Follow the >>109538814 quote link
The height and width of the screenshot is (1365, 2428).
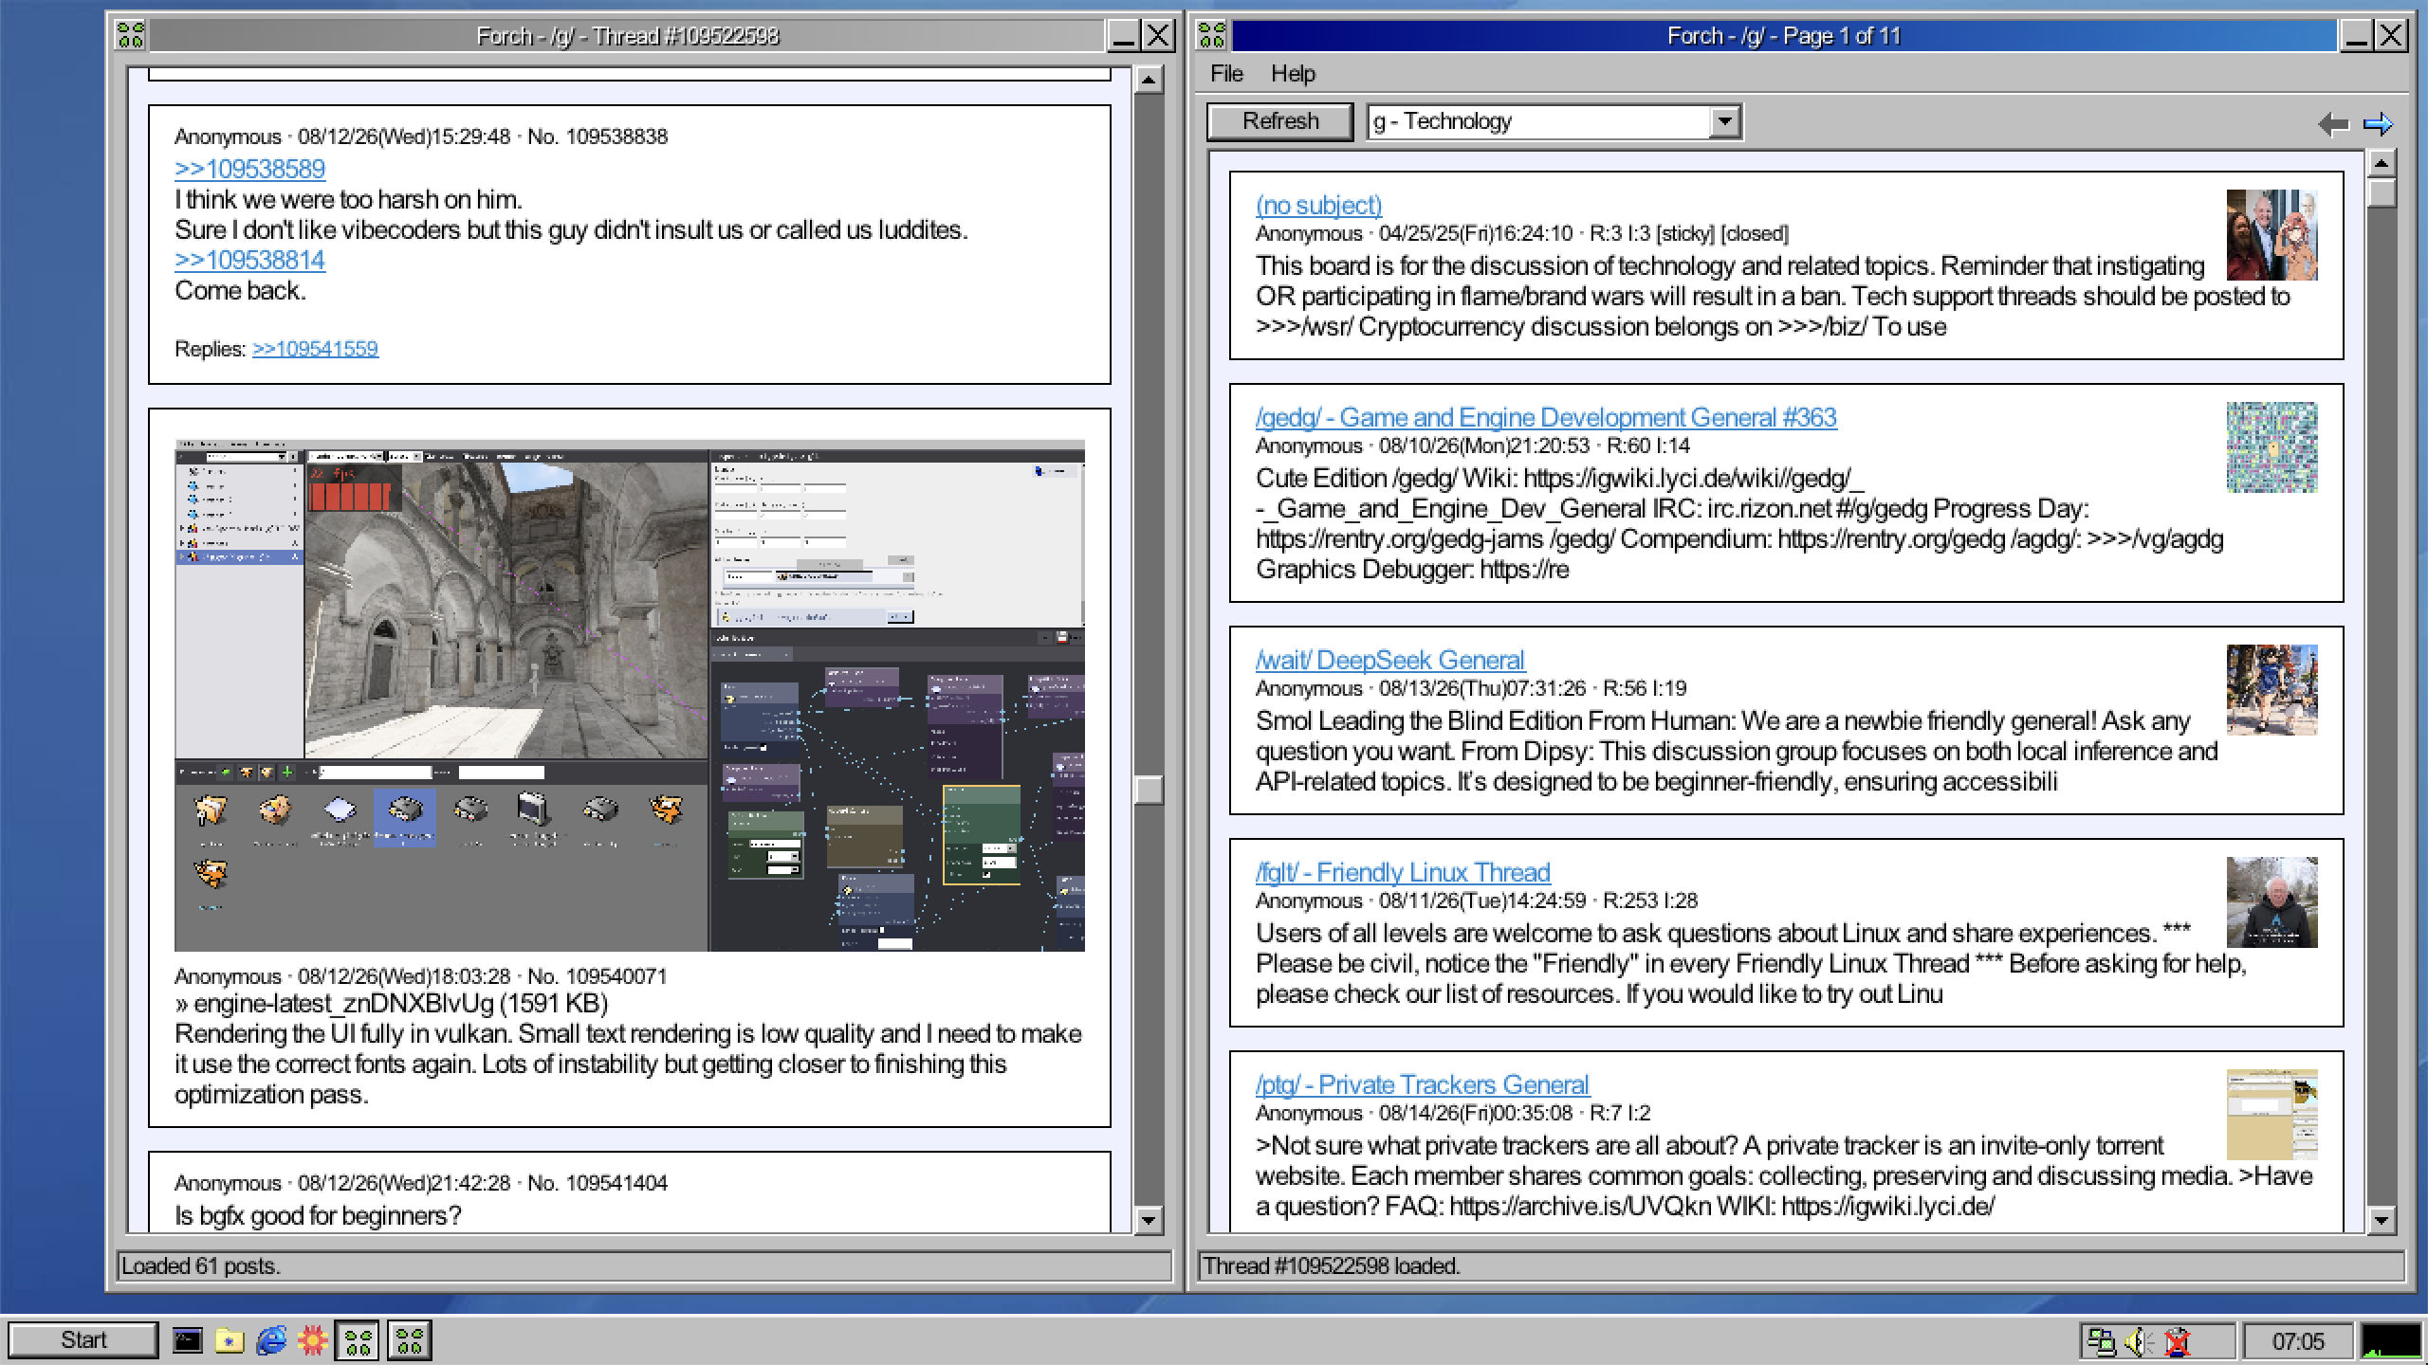coord(250,260)
